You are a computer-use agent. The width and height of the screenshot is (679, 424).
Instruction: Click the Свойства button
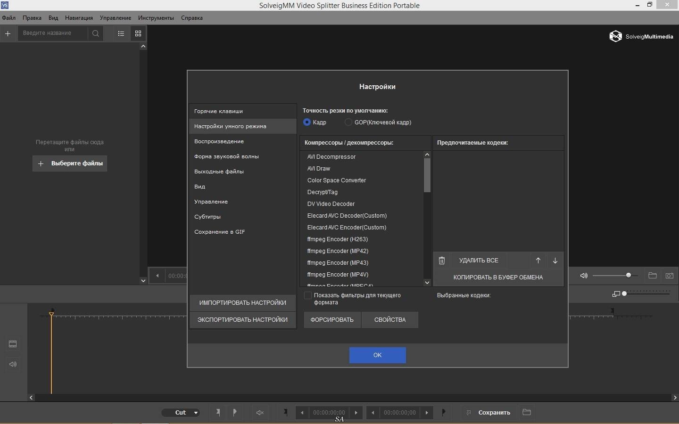pyautogui.click(x=390, y=320)
